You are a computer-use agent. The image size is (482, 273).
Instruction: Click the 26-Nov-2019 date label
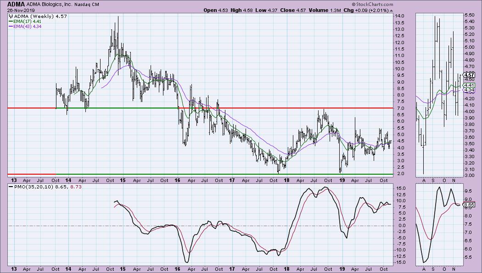21,10
